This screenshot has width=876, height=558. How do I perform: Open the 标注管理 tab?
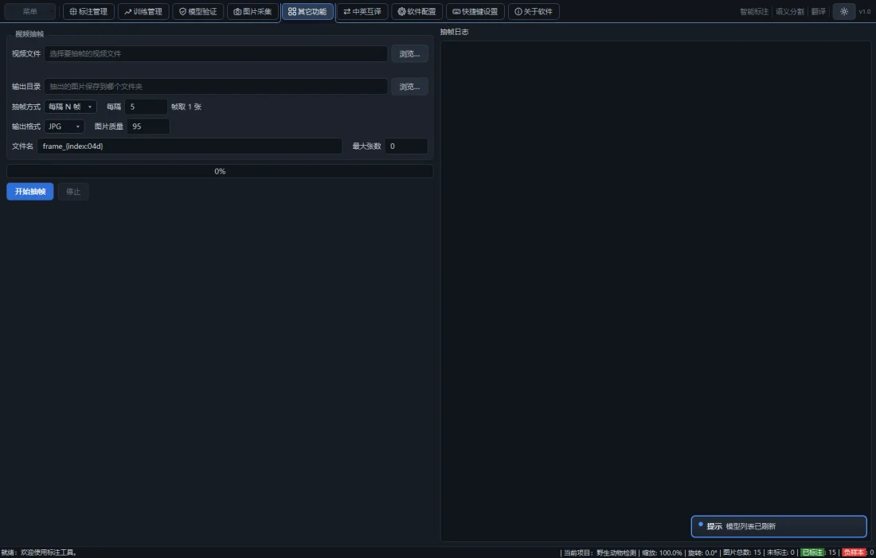88,11
